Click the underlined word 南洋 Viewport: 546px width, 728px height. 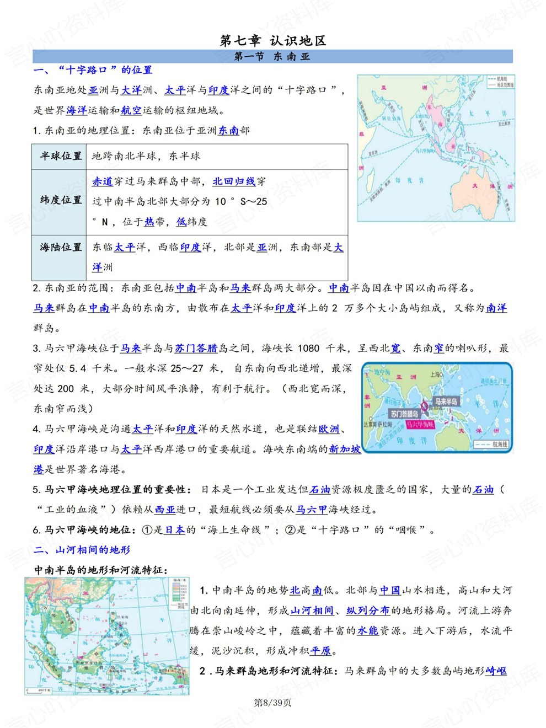(x=496, y=308)
